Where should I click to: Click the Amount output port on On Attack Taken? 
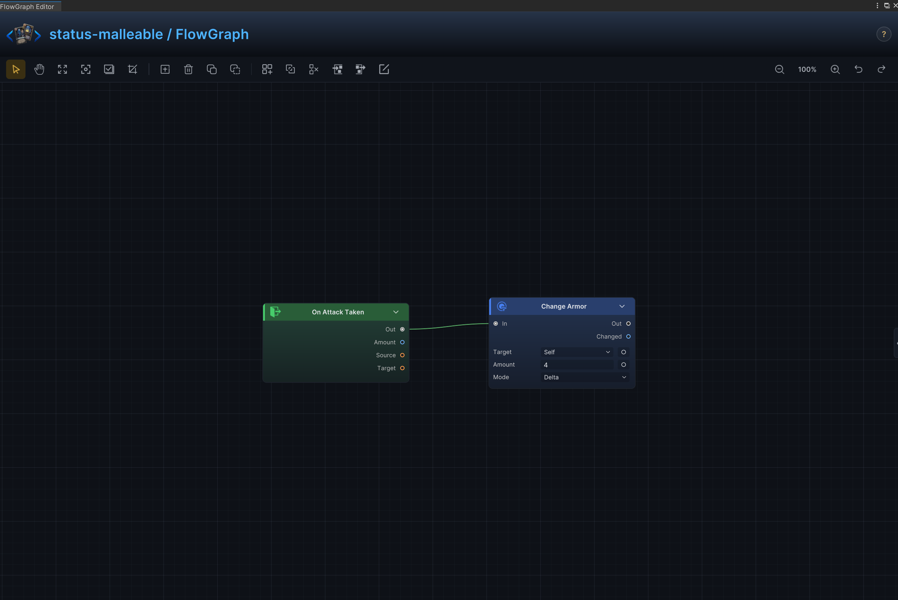402,342
